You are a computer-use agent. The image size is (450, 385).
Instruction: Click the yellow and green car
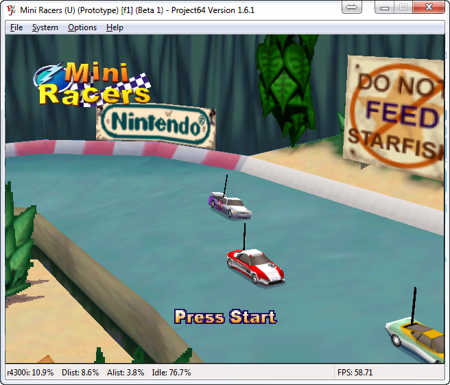[x=415, y=339]
